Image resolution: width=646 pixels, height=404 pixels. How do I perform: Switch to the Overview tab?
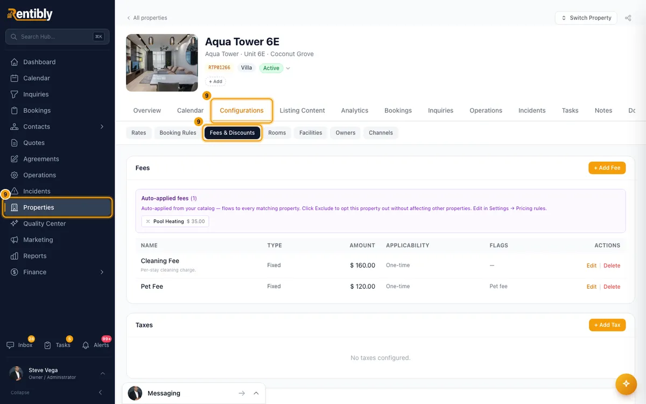tap(147, 110)
